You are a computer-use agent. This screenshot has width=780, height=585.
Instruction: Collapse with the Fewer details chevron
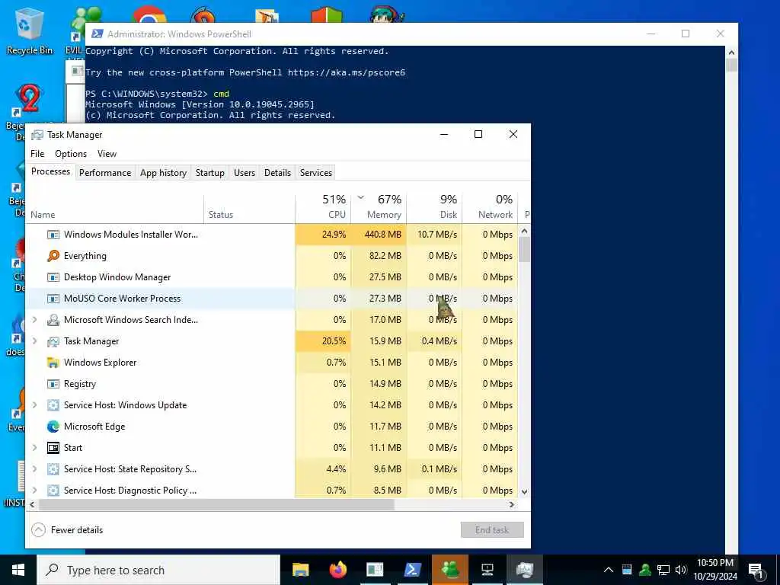click(x=38, y=530)
